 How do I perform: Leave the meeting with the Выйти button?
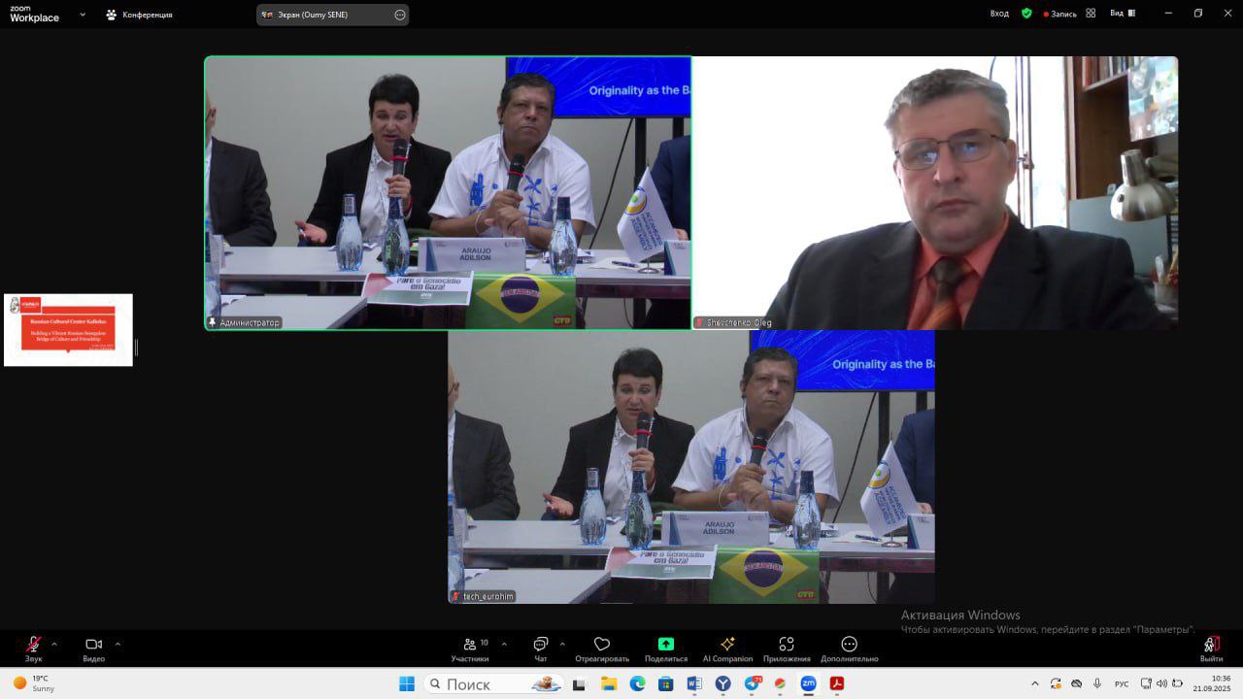tap(1211, 645)
